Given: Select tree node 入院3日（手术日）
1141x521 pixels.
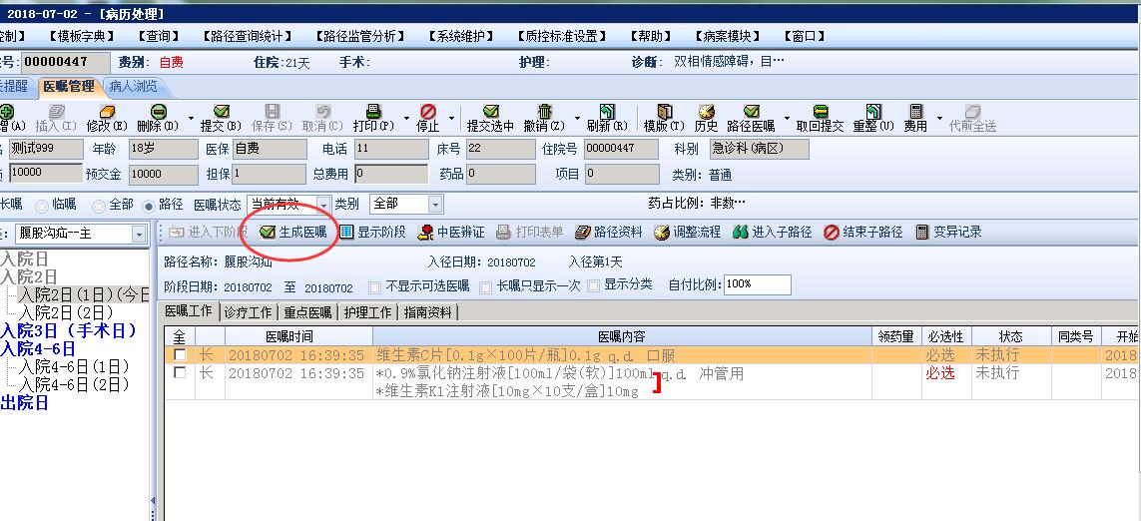Looking at the screenshot, I should click(x=69, y=330).
